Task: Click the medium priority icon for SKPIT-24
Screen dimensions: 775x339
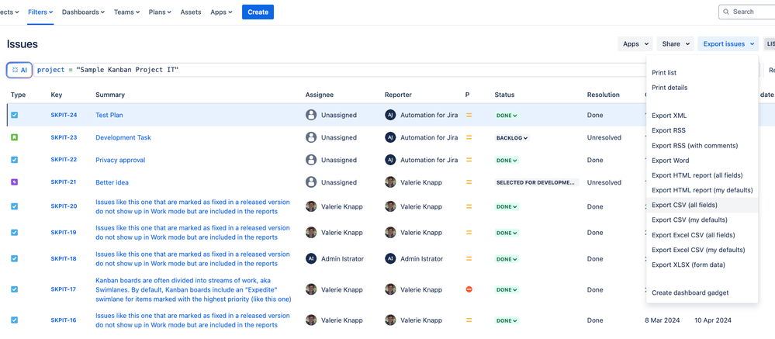Action: tap(469, 116)
